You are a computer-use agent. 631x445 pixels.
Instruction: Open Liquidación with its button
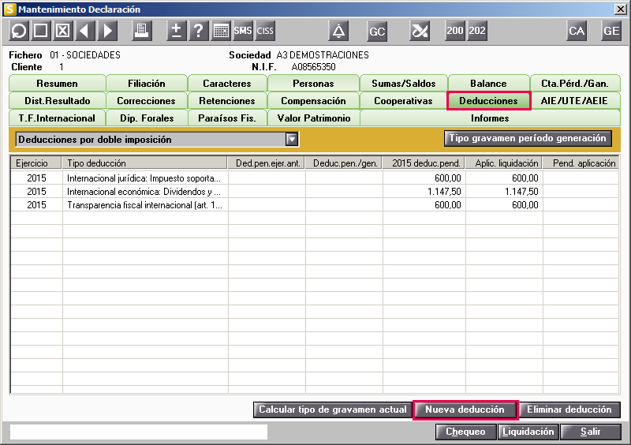[528, 432]
